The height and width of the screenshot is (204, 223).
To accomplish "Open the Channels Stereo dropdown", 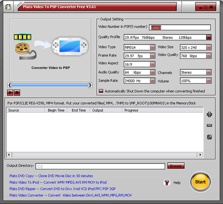I will (209, 72).
